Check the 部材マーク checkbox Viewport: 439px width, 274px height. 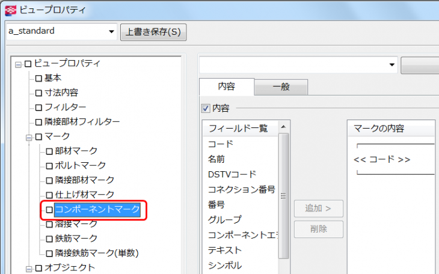[49, 151]
